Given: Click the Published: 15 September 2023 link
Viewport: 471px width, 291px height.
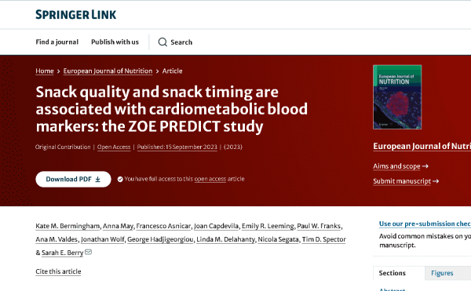Looking at the screenshot, I should 177,147.
